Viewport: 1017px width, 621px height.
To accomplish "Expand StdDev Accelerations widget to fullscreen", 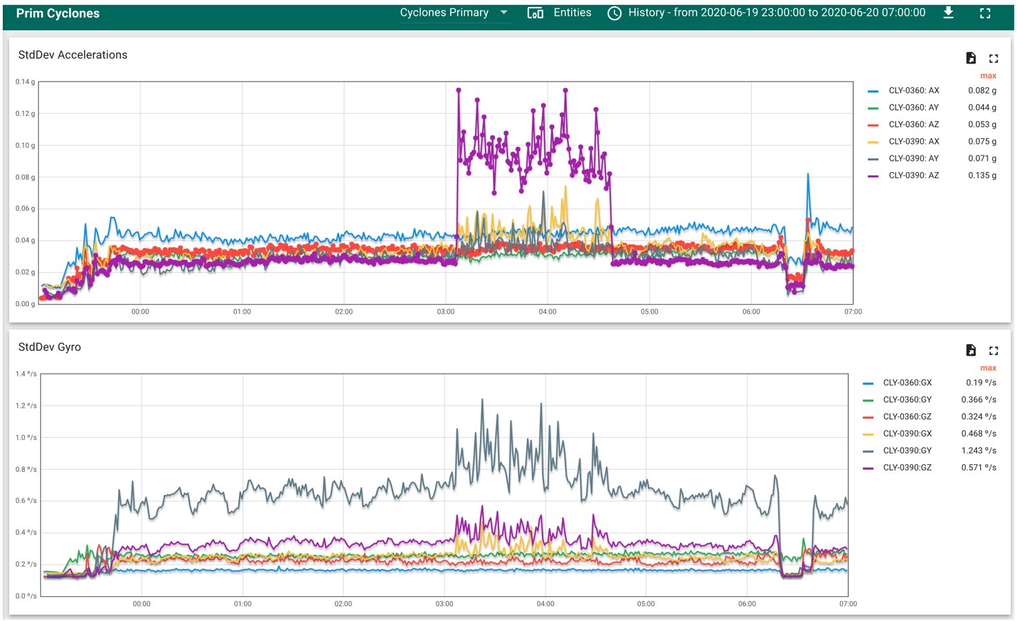I will [x=994, y=59].
